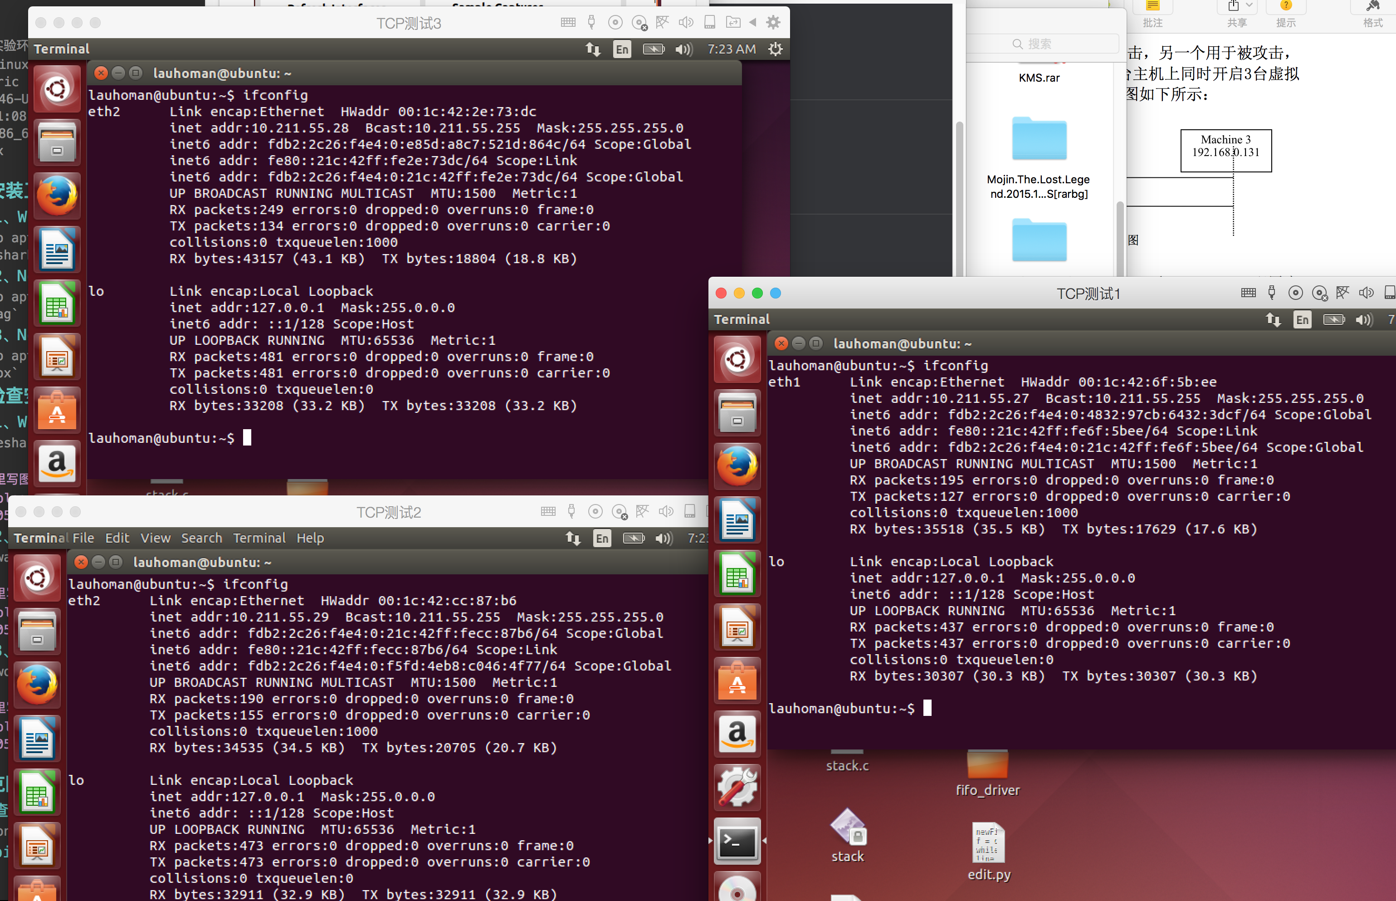Click network adapter icon in TCP测试2 toolbar

[x=642, y=512]
